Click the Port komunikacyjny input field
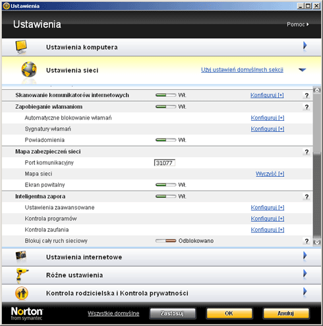The width and height of the screenshot is (323, 326). click(x=165, y=163)
